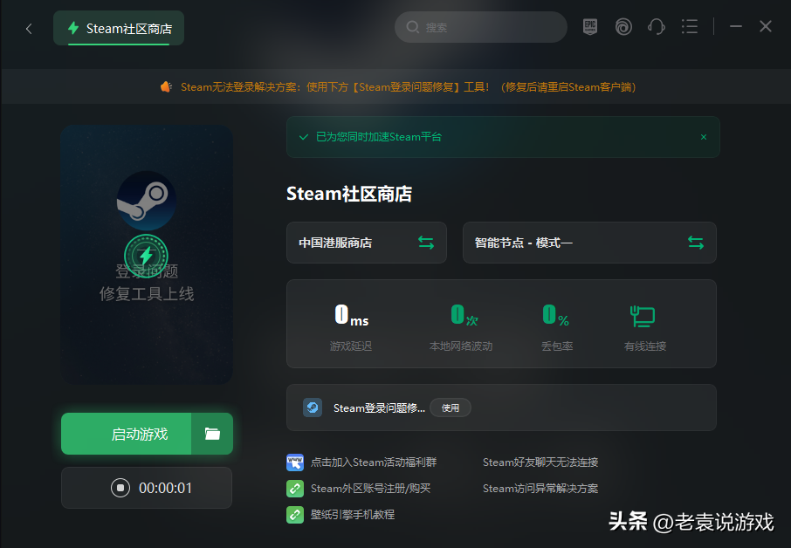Click the green link icon beside 壁纸引擎手机教程

pos(295,514)
